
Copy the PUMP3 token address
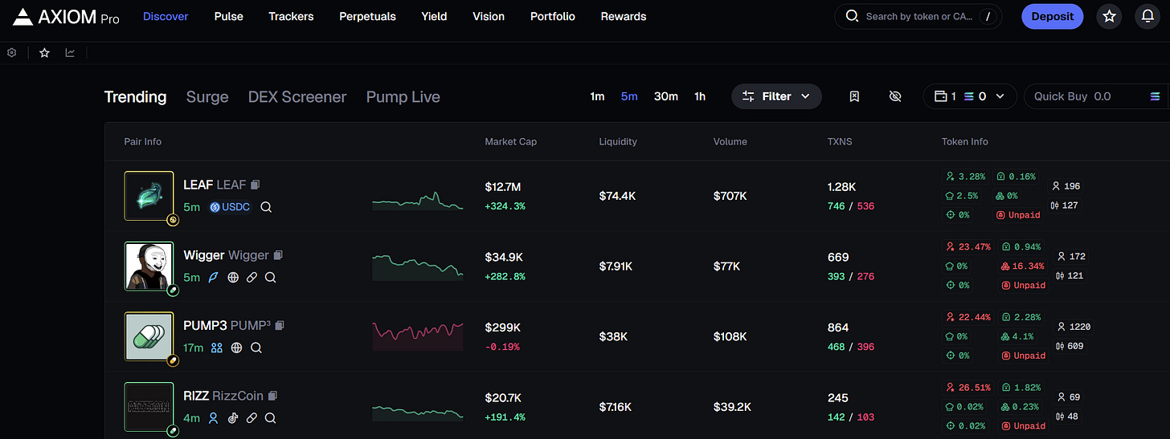(x=280, y=326)
